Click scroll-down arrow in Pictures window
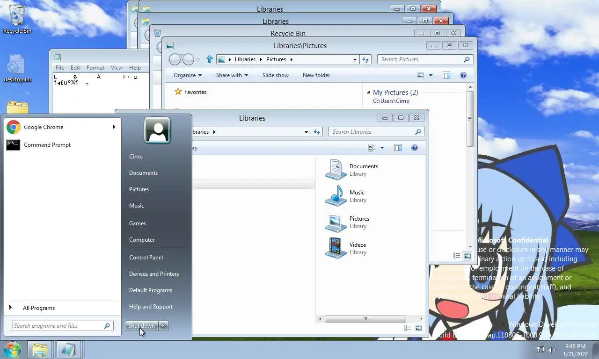The height and width of the screenshot is (359, 599). 470,247
